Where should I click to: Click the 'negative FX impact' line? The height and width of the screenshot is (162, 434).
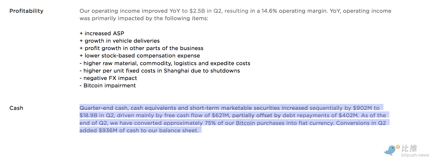tap(108, 78)
